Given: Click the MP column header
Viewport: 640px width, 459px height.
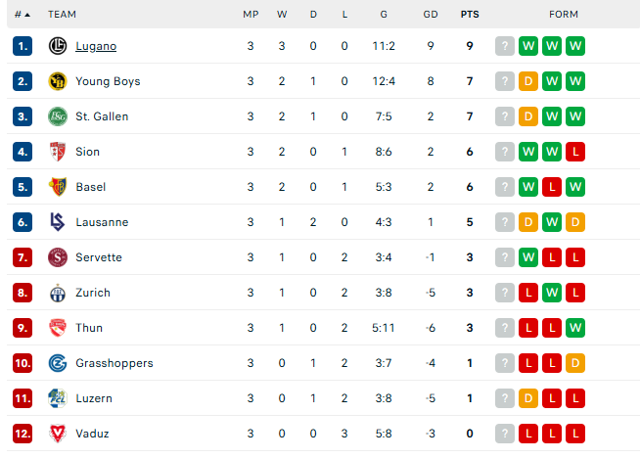Looking at the screenshot, I should (251, 15).
